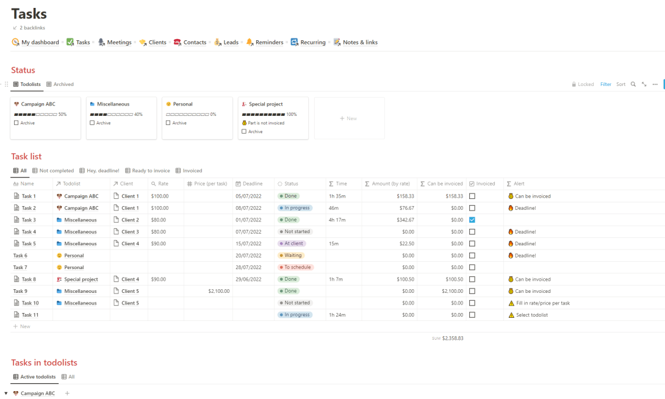665x399 pixels.
Task: Click money bag icon on Task 9 alert
Action: pyautogui.click(x=511, y=291)
